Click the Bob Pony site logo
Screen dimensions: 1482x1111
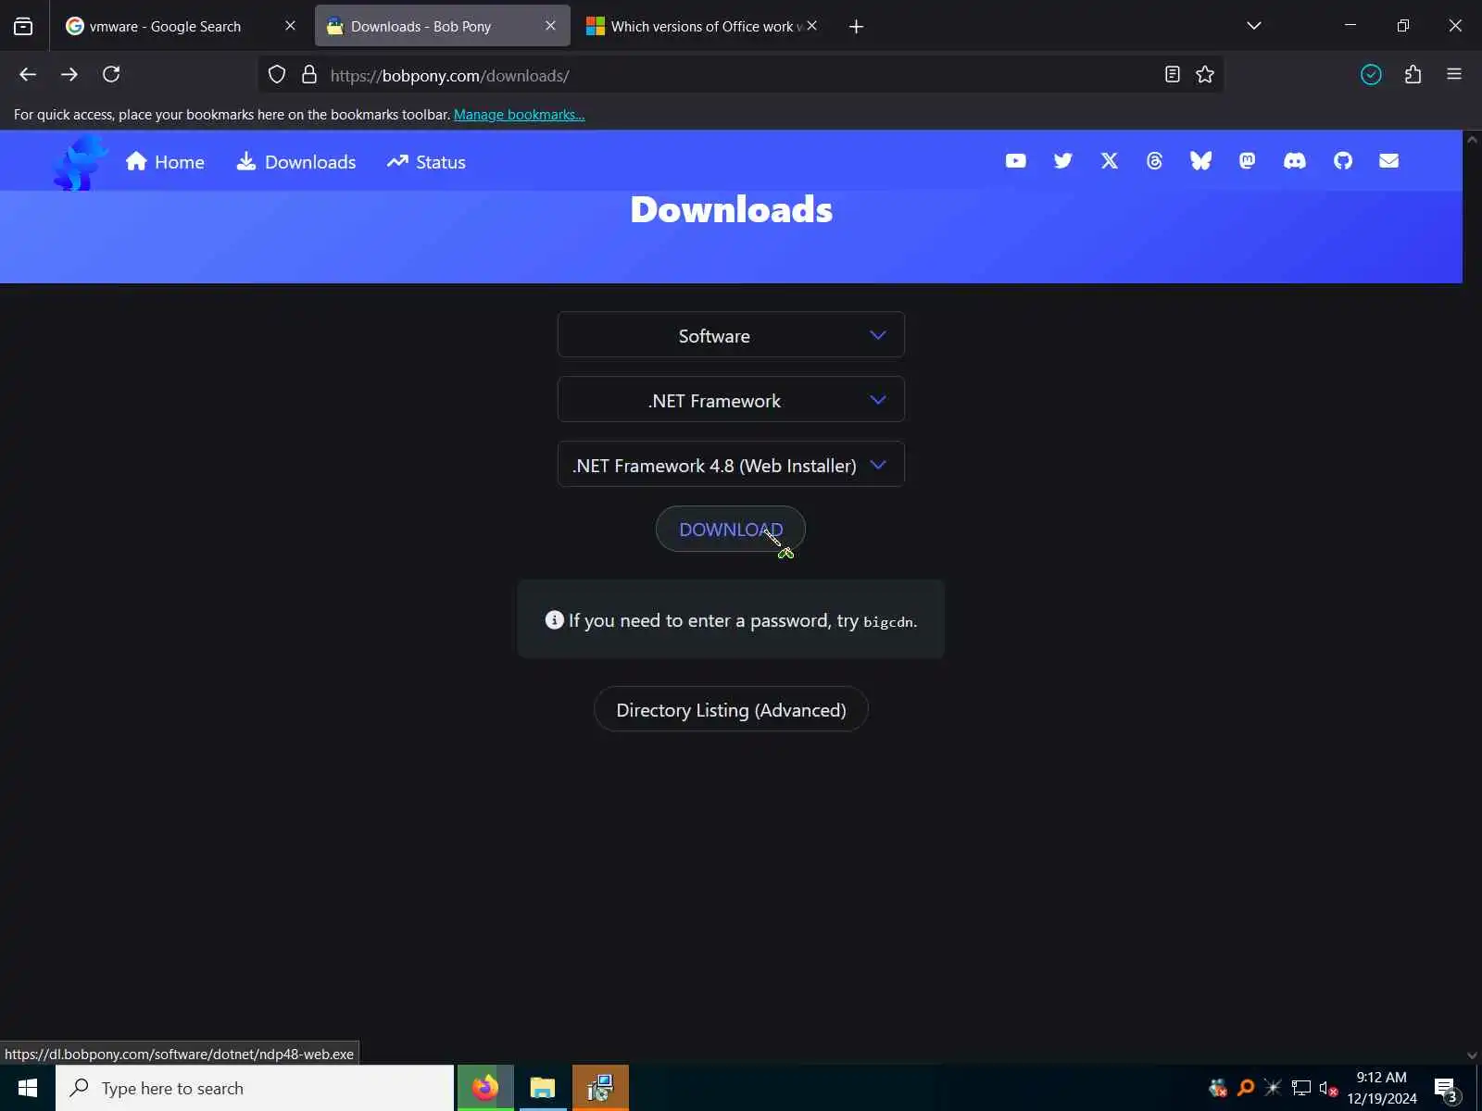[x=81, y=162]
